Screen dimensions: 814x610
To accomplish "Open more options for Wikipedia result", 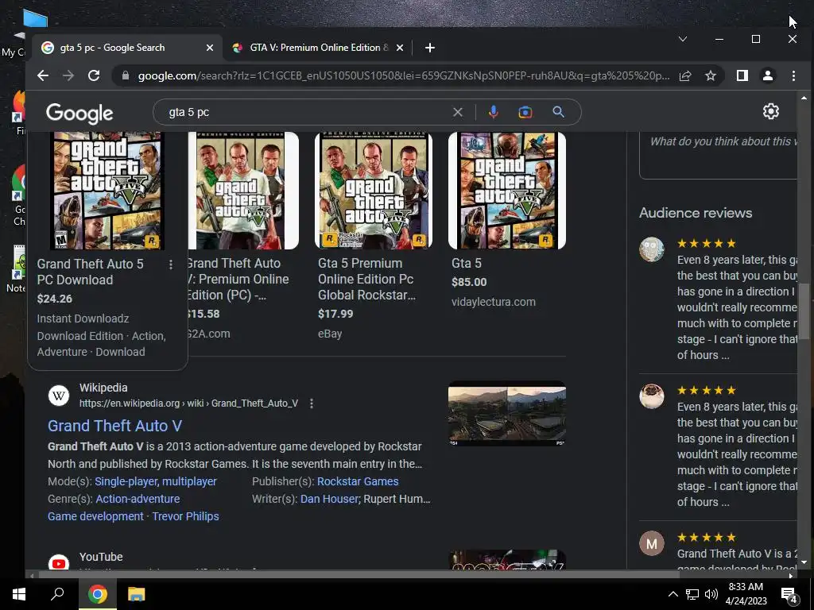I will (x=312, y=403).
